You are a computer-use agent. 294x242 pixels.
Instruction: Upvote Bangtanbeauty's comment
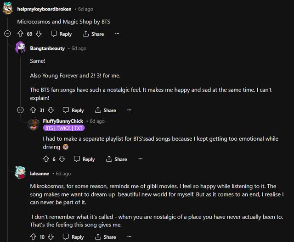(33, 110)
